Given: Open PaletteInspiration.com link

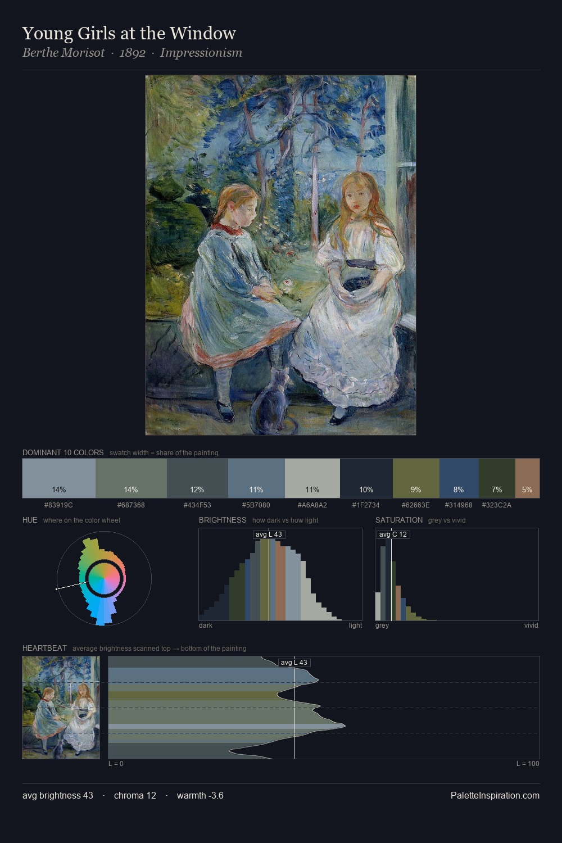Looking at the screenshot, I should point(495,795).
